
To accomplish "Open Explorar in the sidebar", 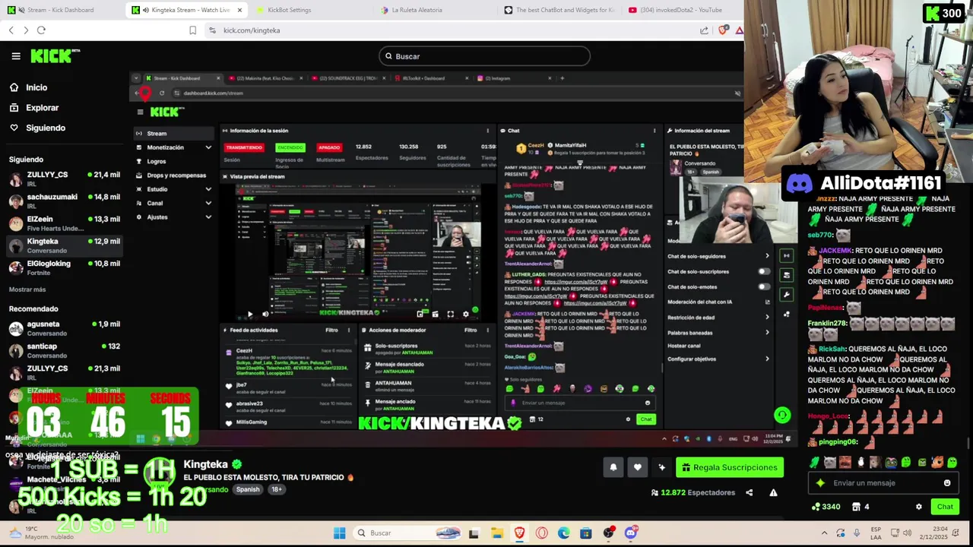I will [x=42, y=108].
